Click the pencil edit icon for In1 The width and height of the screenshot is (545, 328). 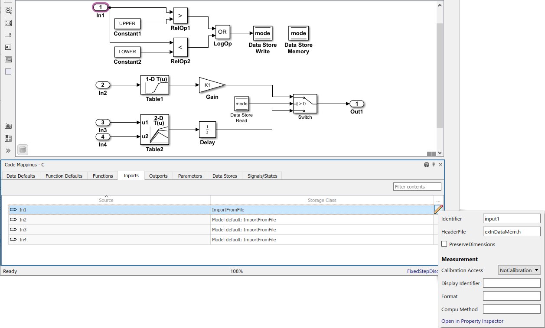pos(438,210)
